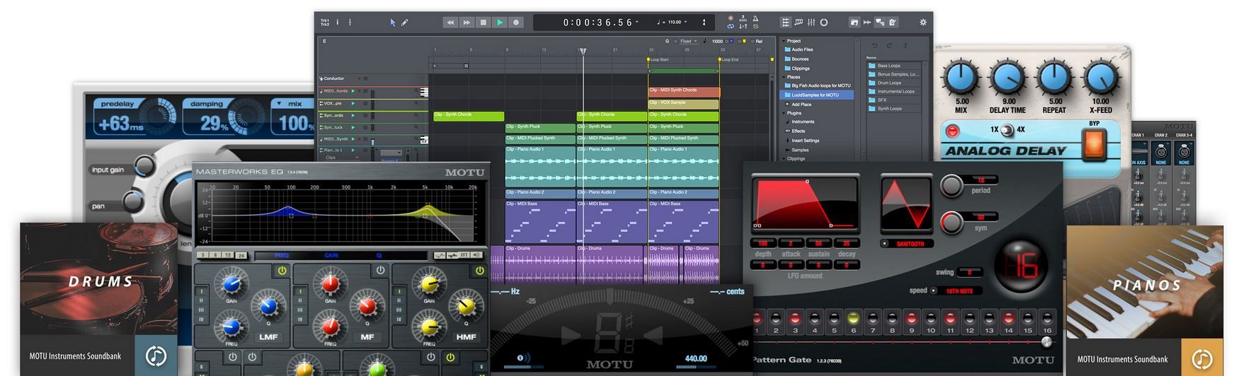The width and height of the screenshot is (1246, 376).
Task: Arm recording with the record button
Action: click(x=516, y=23)
